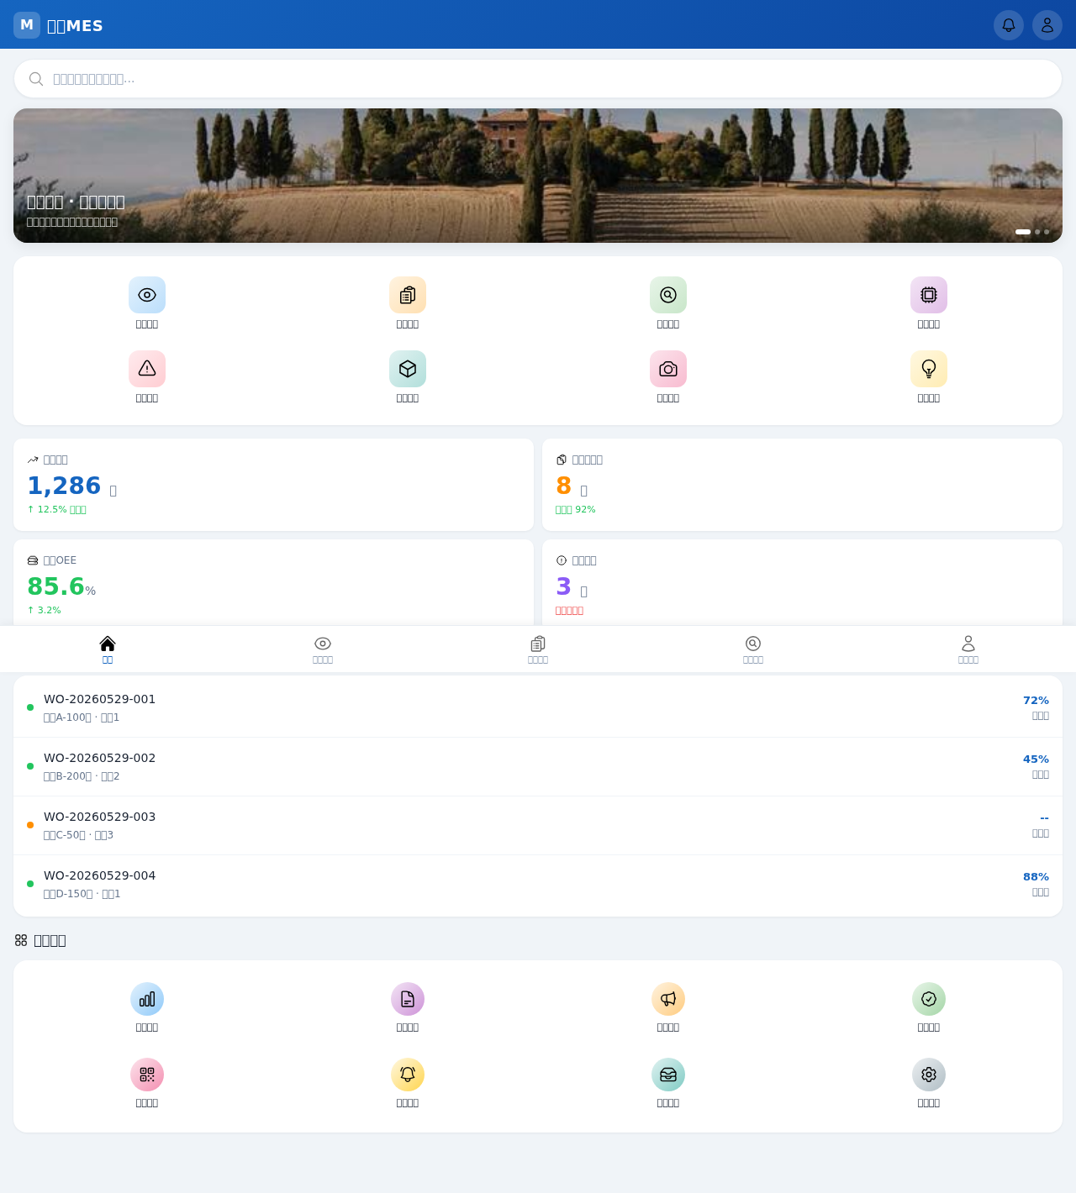Open work order WO-20260529-004
The image size is (1076, 1193).
[538, 884]
